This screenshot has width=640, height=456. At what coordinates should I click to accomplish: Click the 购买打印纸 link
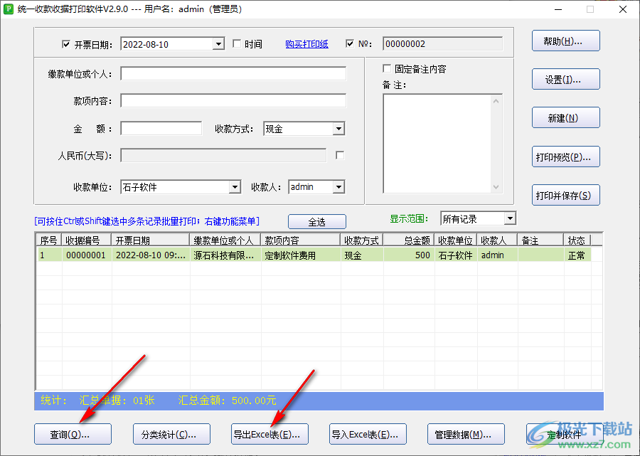pyautogui.click(x=306, y=43)
